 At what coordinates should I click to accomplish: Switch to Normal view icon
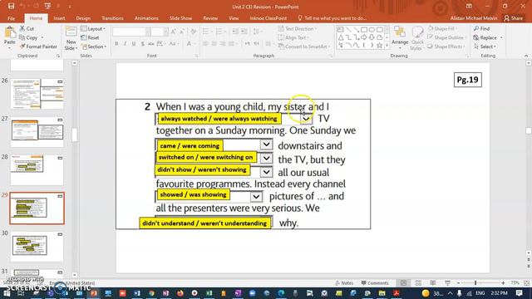coord(403,282)
